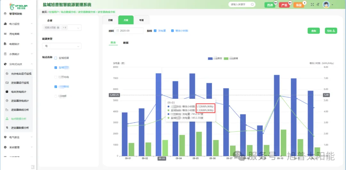Switch to the 数据 data view tab
Image resolution: width=346 pixels, height=170 pixels.
(x=126, y=42)
